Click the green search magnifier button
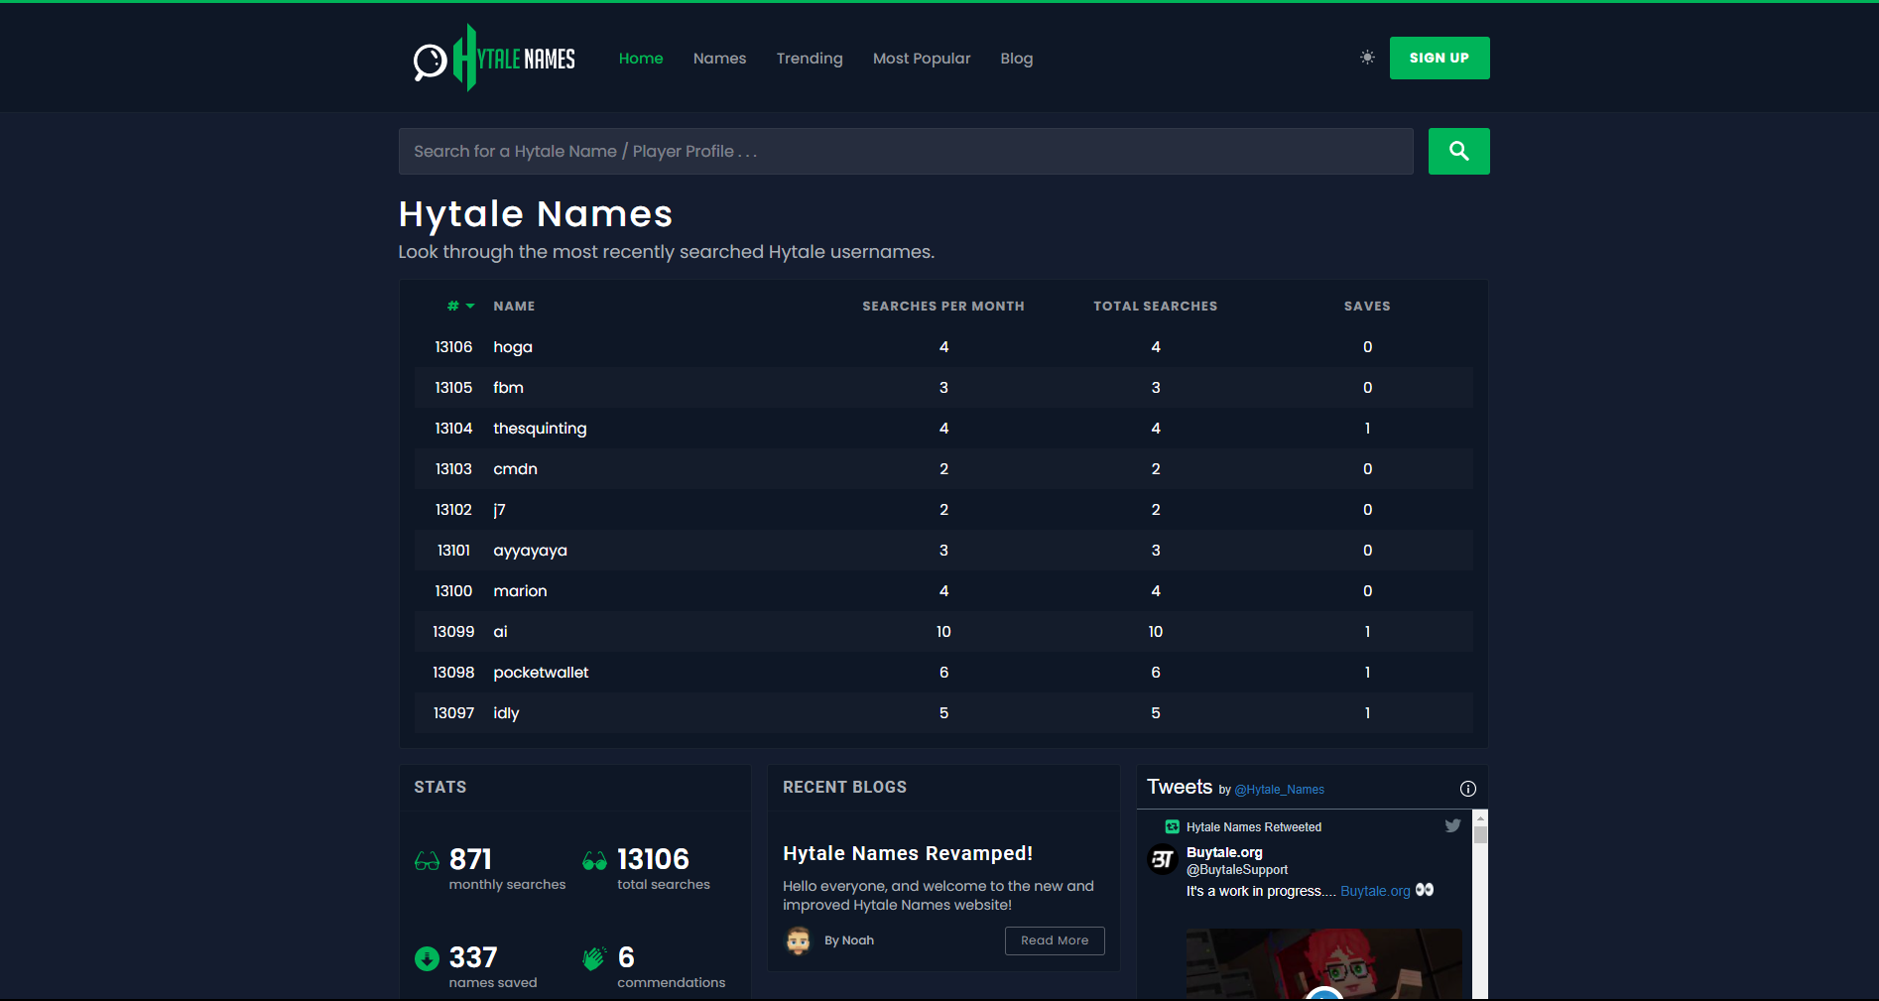Screen dimensions: 1879x1001 [1458, 151]
